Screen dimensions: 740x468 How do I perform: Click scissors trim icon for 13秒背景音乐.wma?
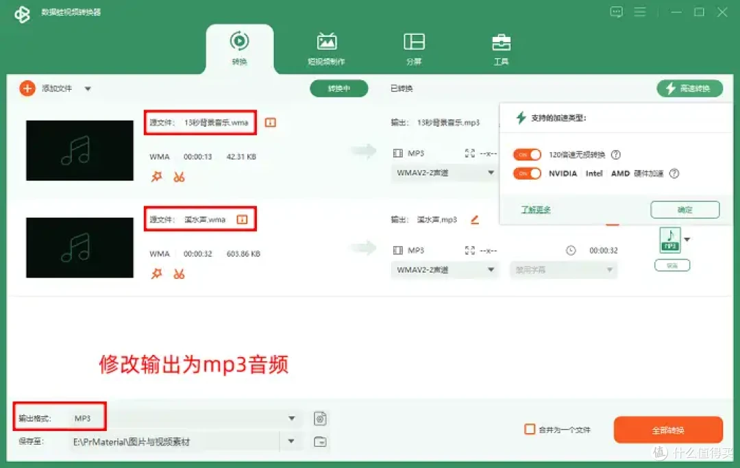[x=179, y=177]
